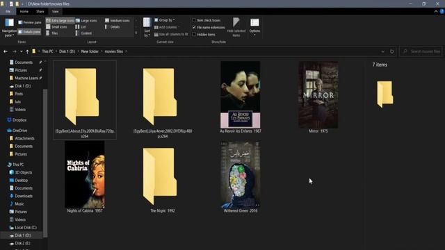Collapse the ribbon with the chevron

(436, 12)
